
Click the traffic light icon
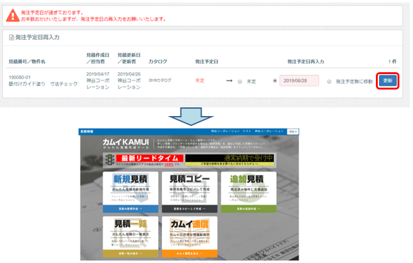tap(109, 160)
